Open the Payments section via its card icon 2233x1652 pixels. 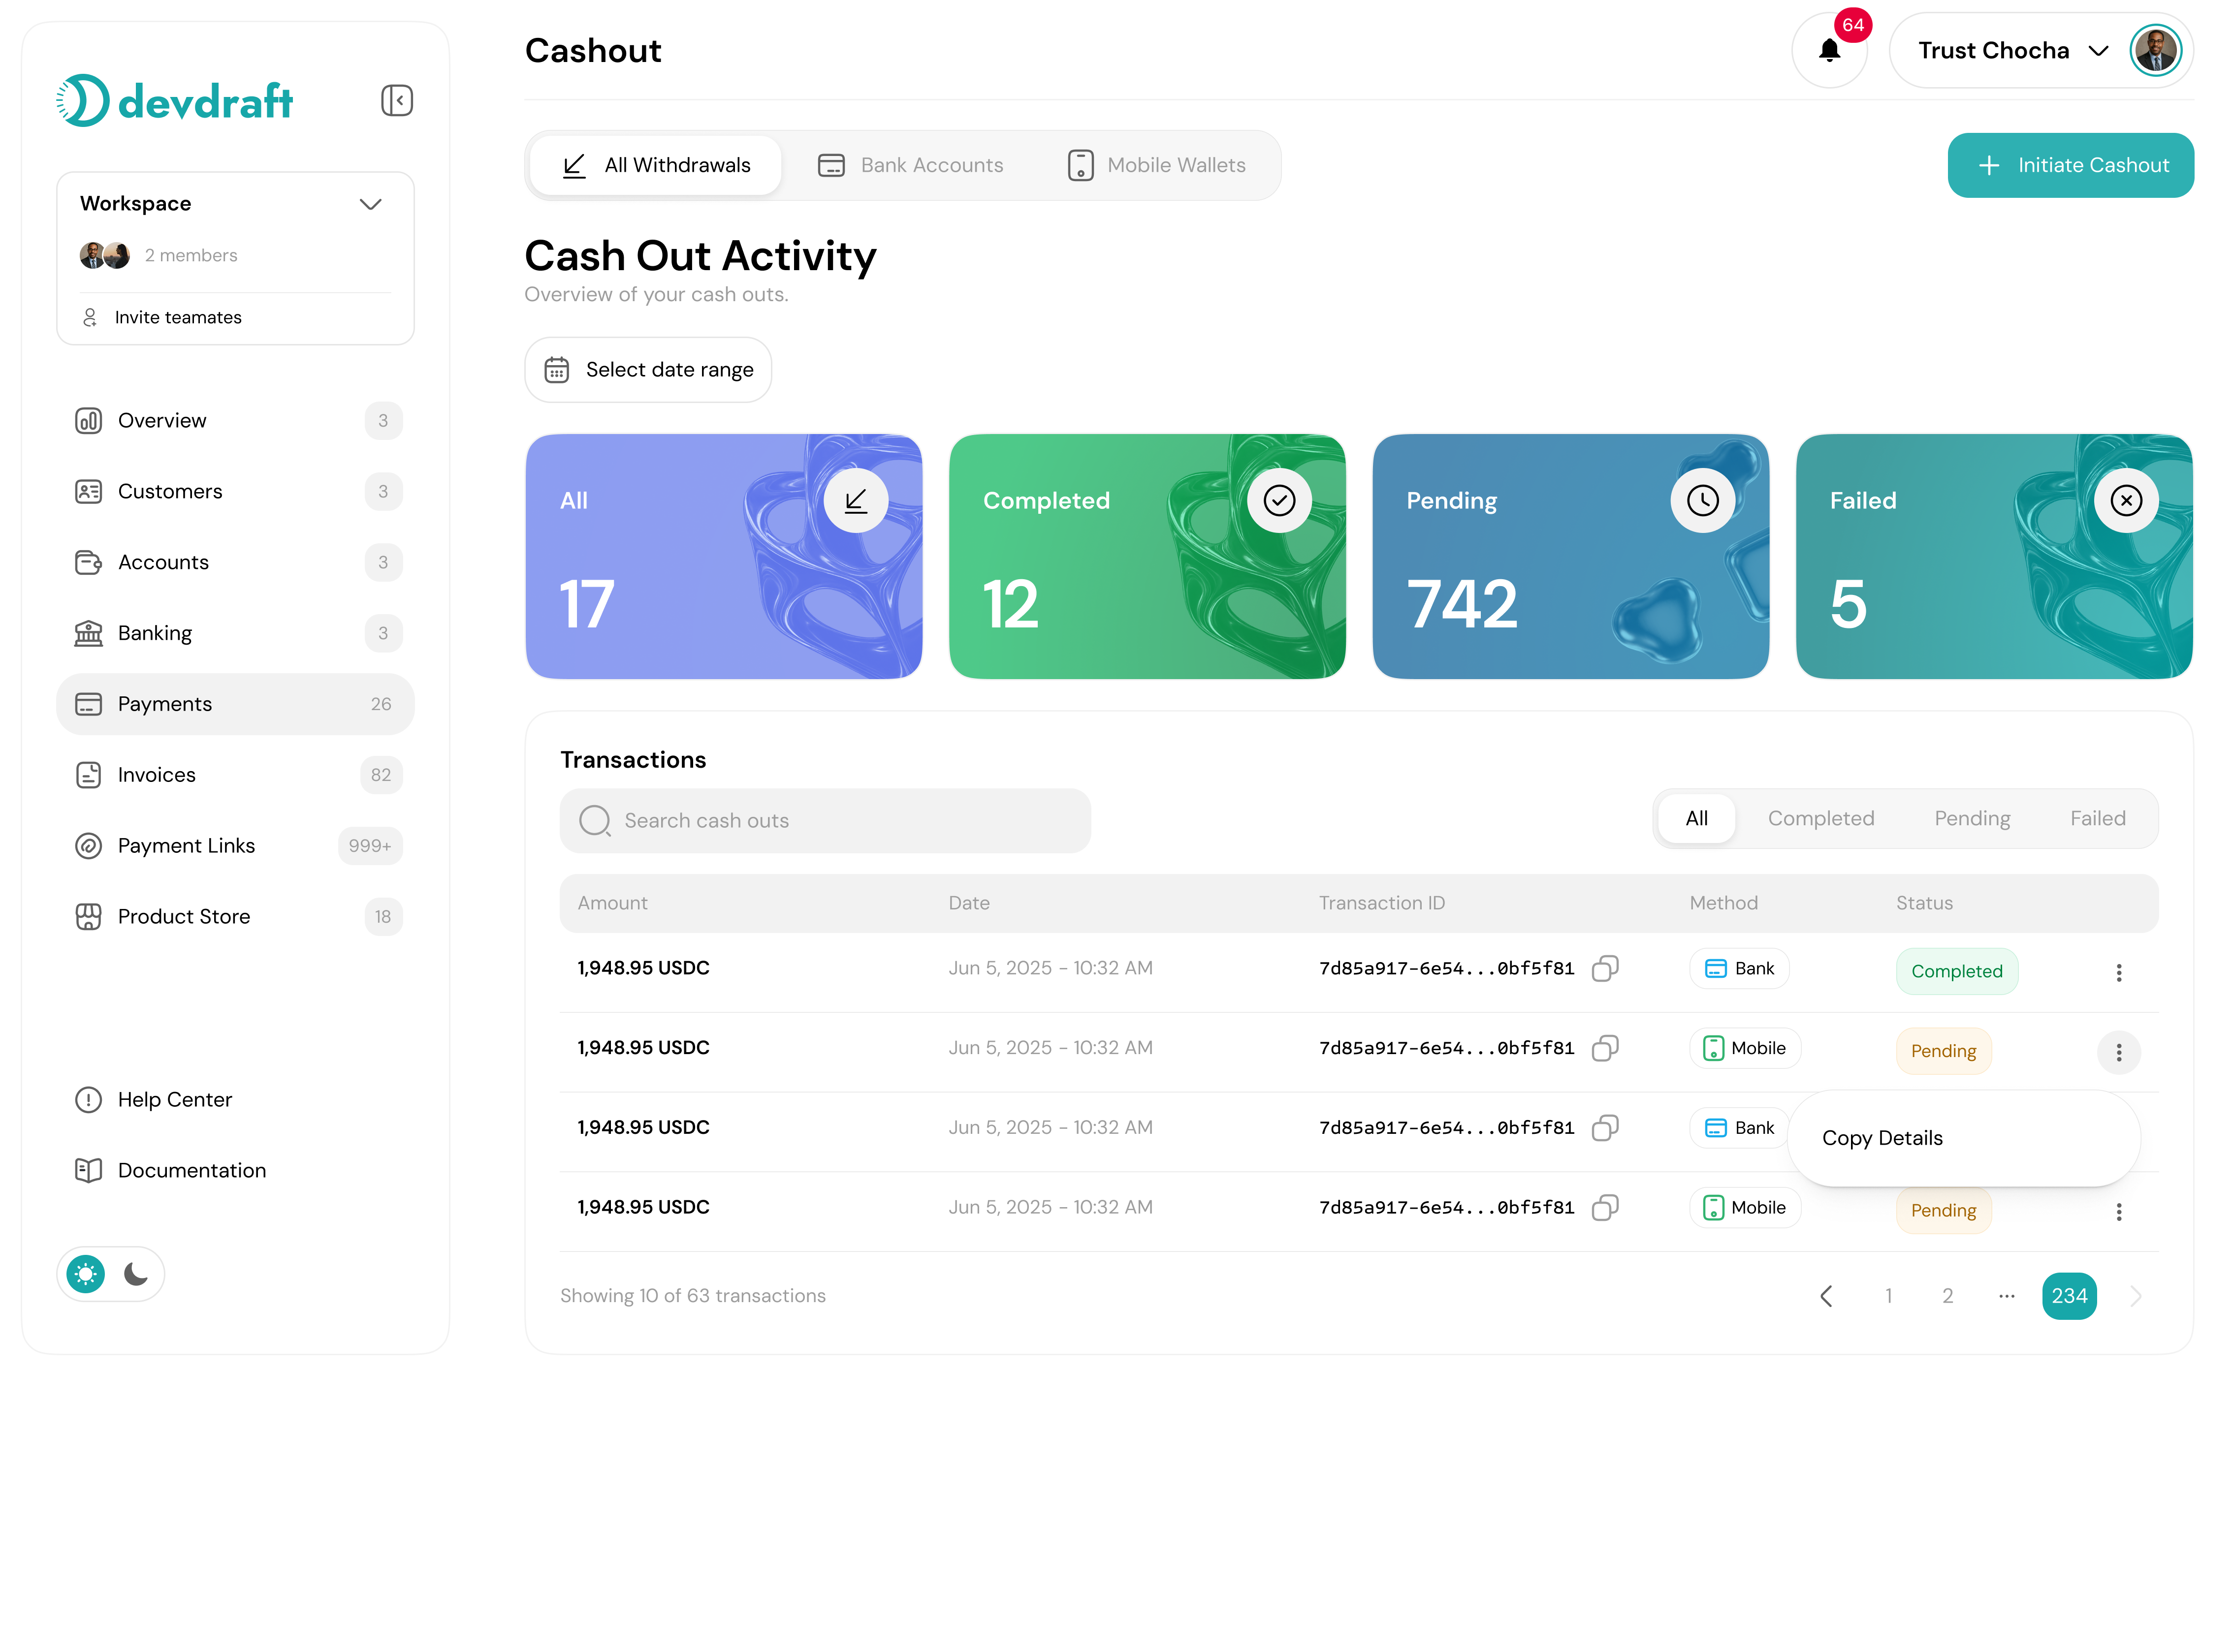89,704
